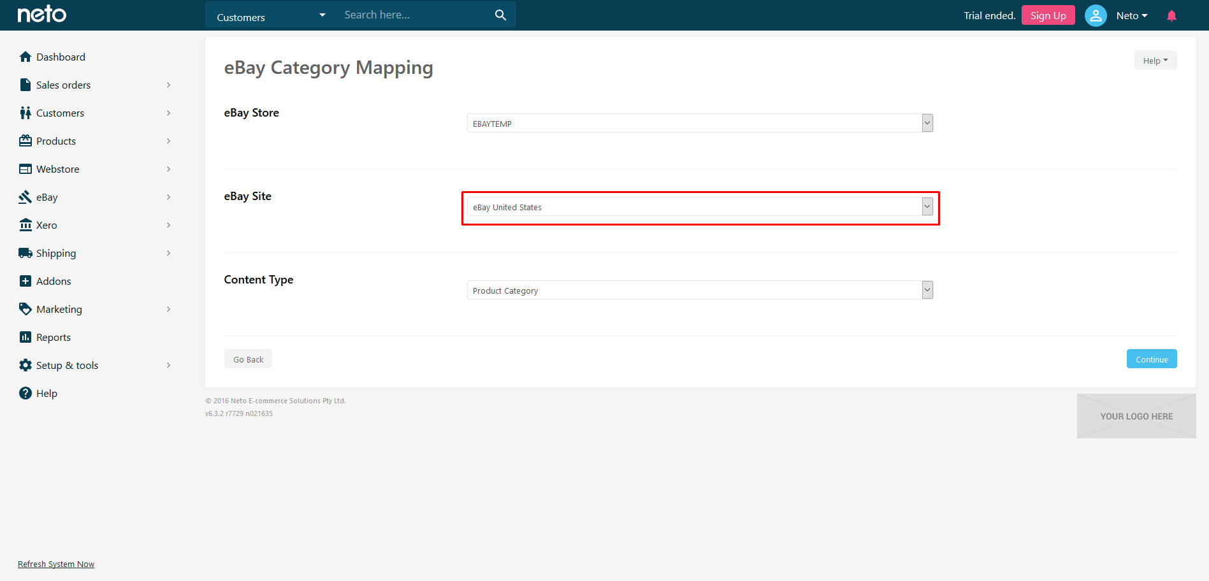Click the eBay Site label
This screenshot has width=1209, height=581.
click(x=247, y=196)
